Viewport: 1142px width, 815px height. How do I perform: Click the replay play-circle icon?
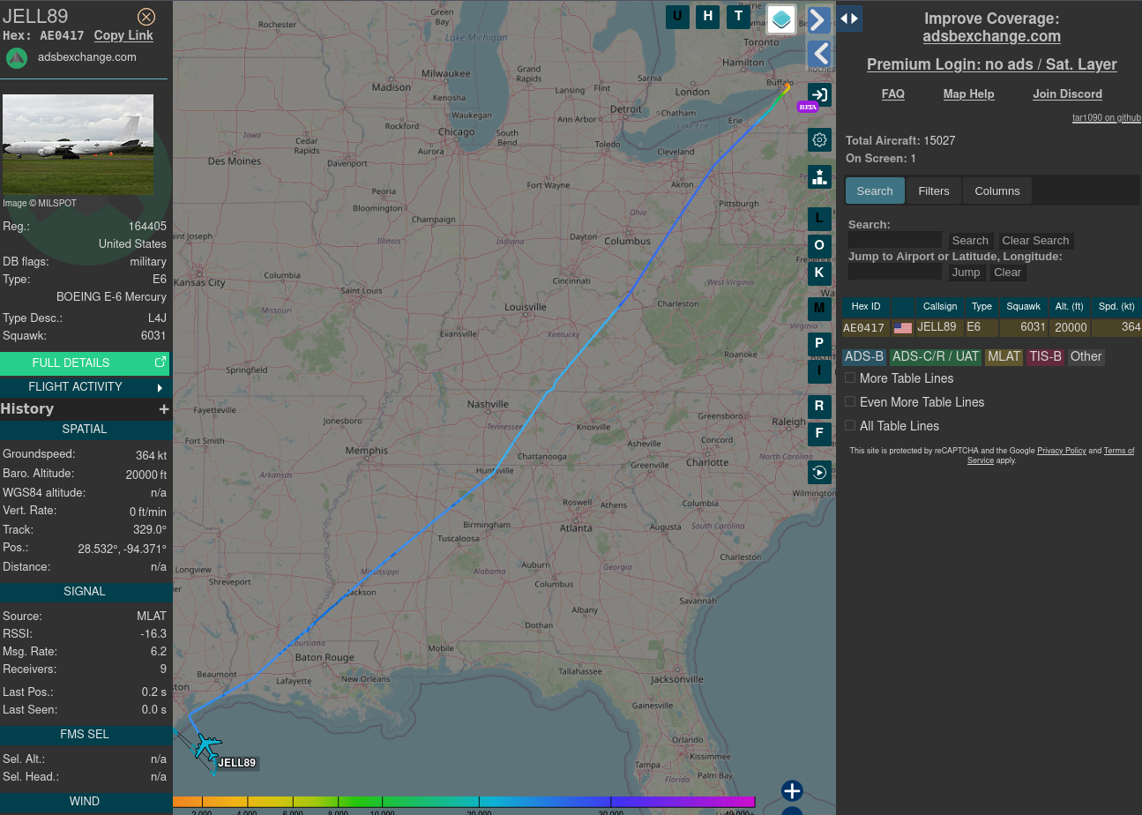point(819,472)
